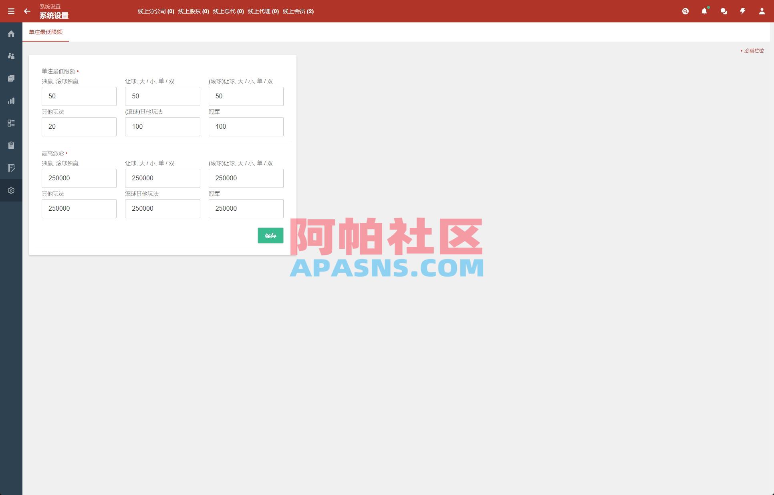View notifications via the bell icon
Screen dimensions: 774x495
click(x=704, y=11)
